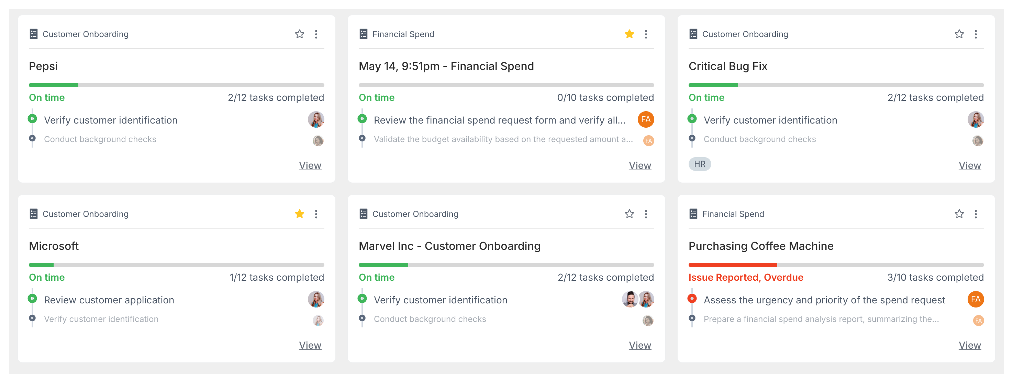The height and width of the screenshot is (383, 1013).
Task: Star the Pepsi process card
Action: pyautogui.click(x=299, y=34)
